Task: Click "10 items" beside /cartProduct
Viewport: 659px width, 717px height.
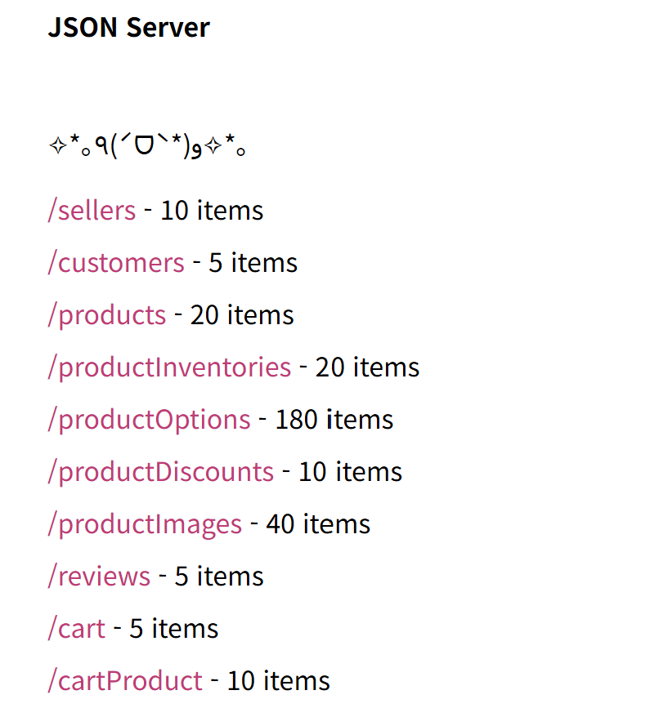Action: (279, 681)
